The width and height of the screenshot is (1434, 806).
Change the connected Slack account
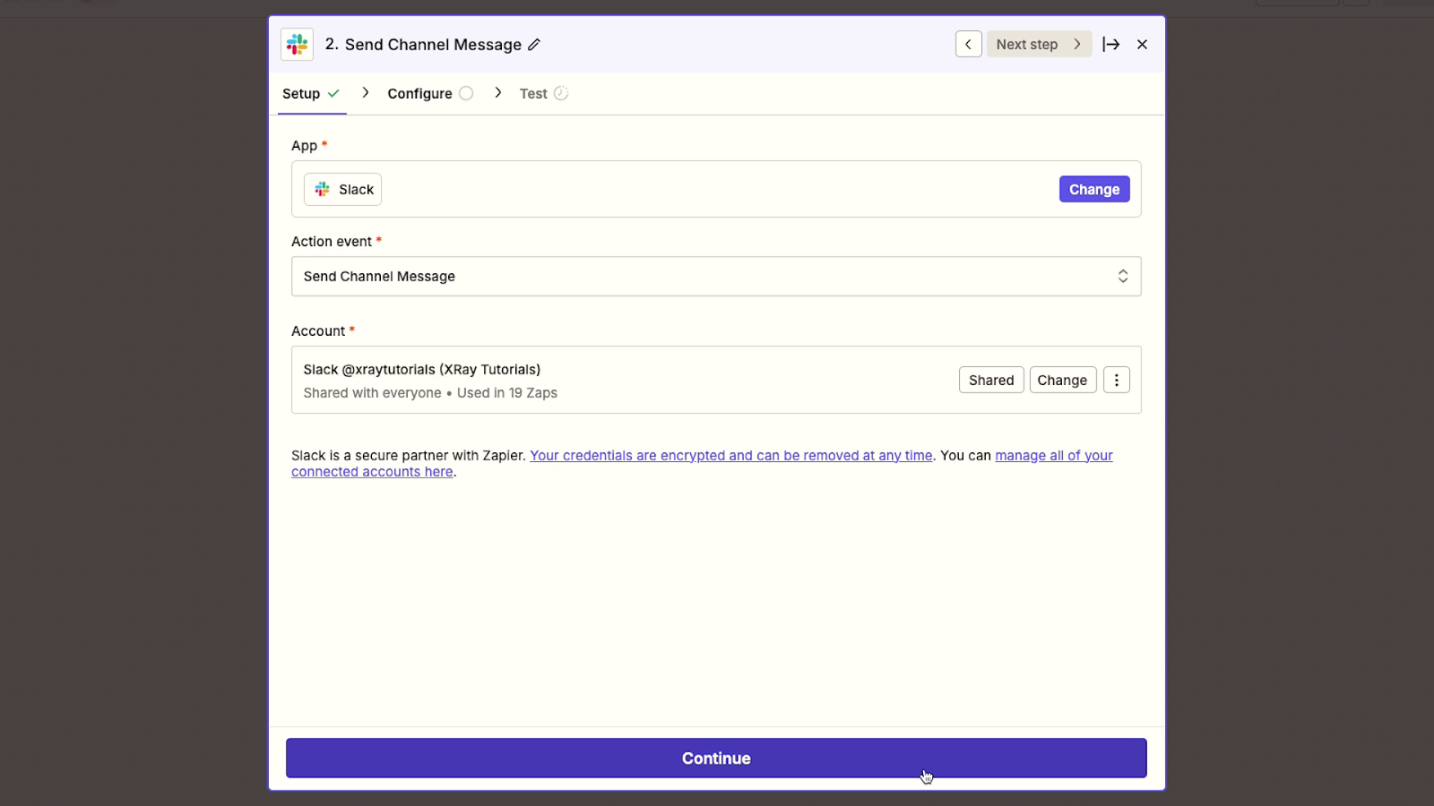1062,380
